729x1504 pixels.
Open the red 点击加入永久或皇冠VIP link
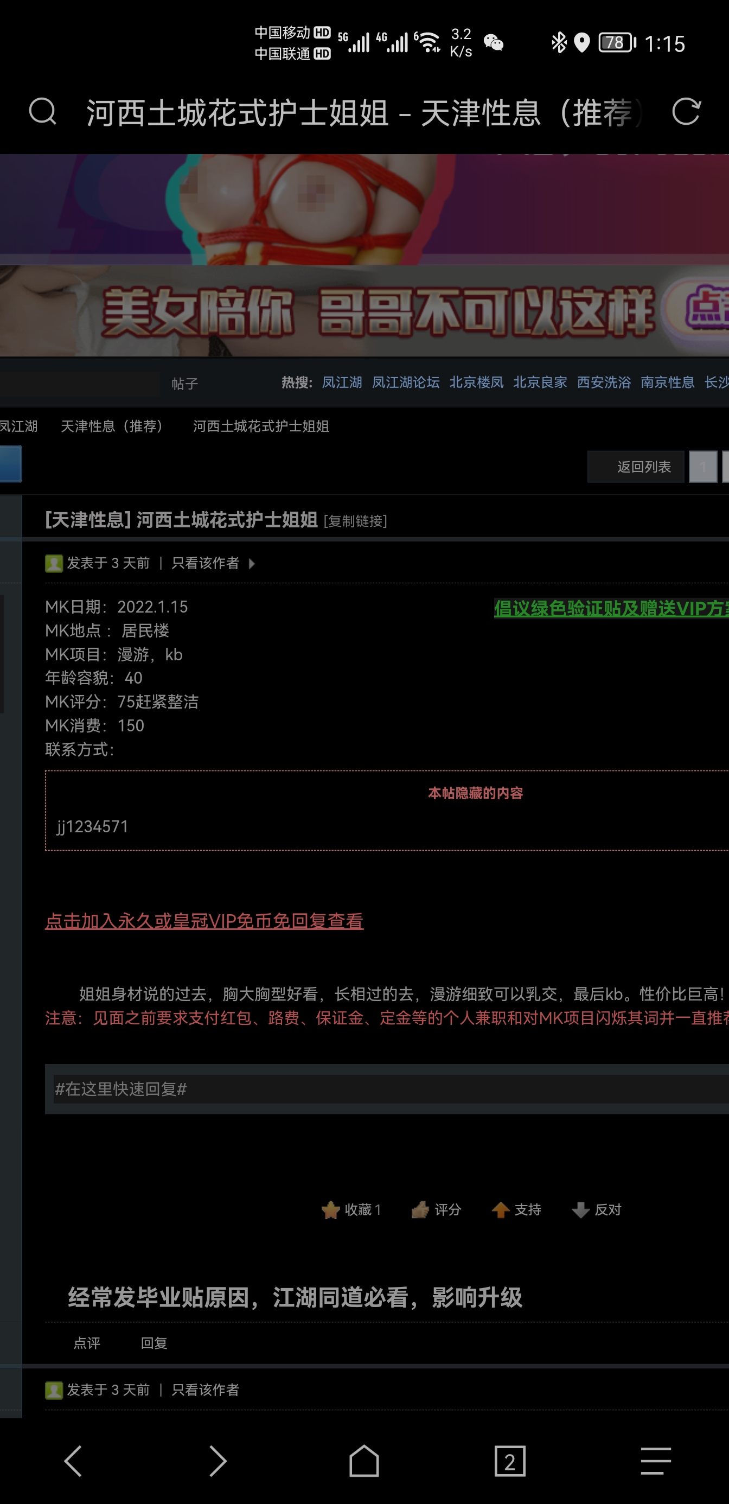point(204,921)
